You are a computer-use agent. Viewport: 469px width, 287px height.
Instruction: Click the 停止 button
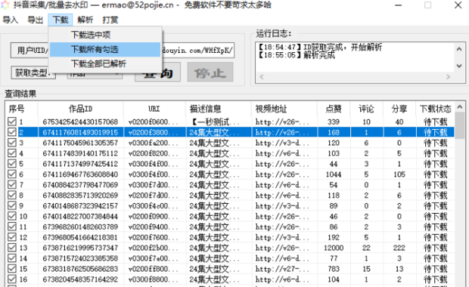(210, 72)
